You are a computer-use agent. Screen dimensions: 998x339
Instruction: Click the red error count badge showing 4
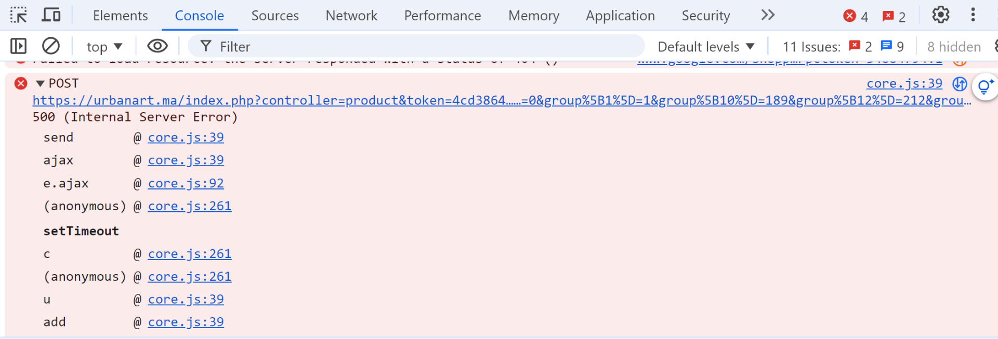pyautogui.click(x=856, y=16)
